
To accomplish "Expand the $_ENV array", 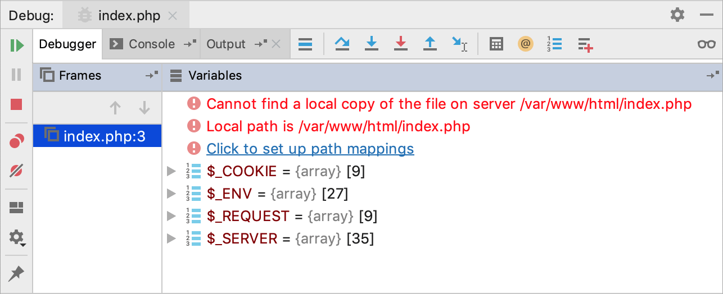I will click(x=172, y=194).
